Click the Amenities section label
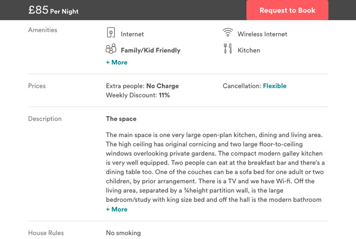The image size is (356, 239). [x=43, y=30]
